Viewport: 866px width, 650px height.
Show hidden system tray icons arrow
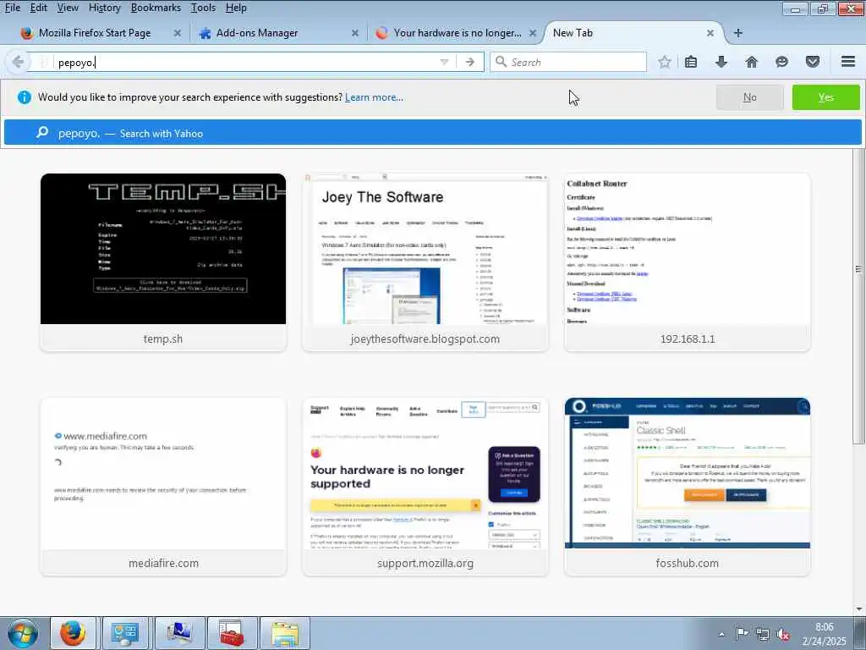pyautogui.click(x=721, y=634)
